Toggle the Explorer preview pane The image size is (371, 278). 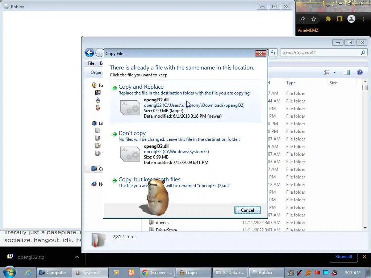[x=347, y=72]
